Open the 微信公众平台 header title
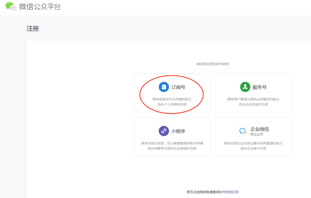The image size is (311, 198). 40,7
